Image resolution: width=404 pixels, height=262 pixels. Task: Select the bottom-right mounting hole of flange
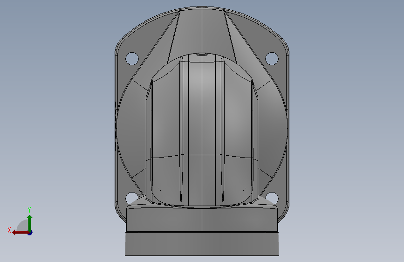pyautogui.click(x=273, y=197)
